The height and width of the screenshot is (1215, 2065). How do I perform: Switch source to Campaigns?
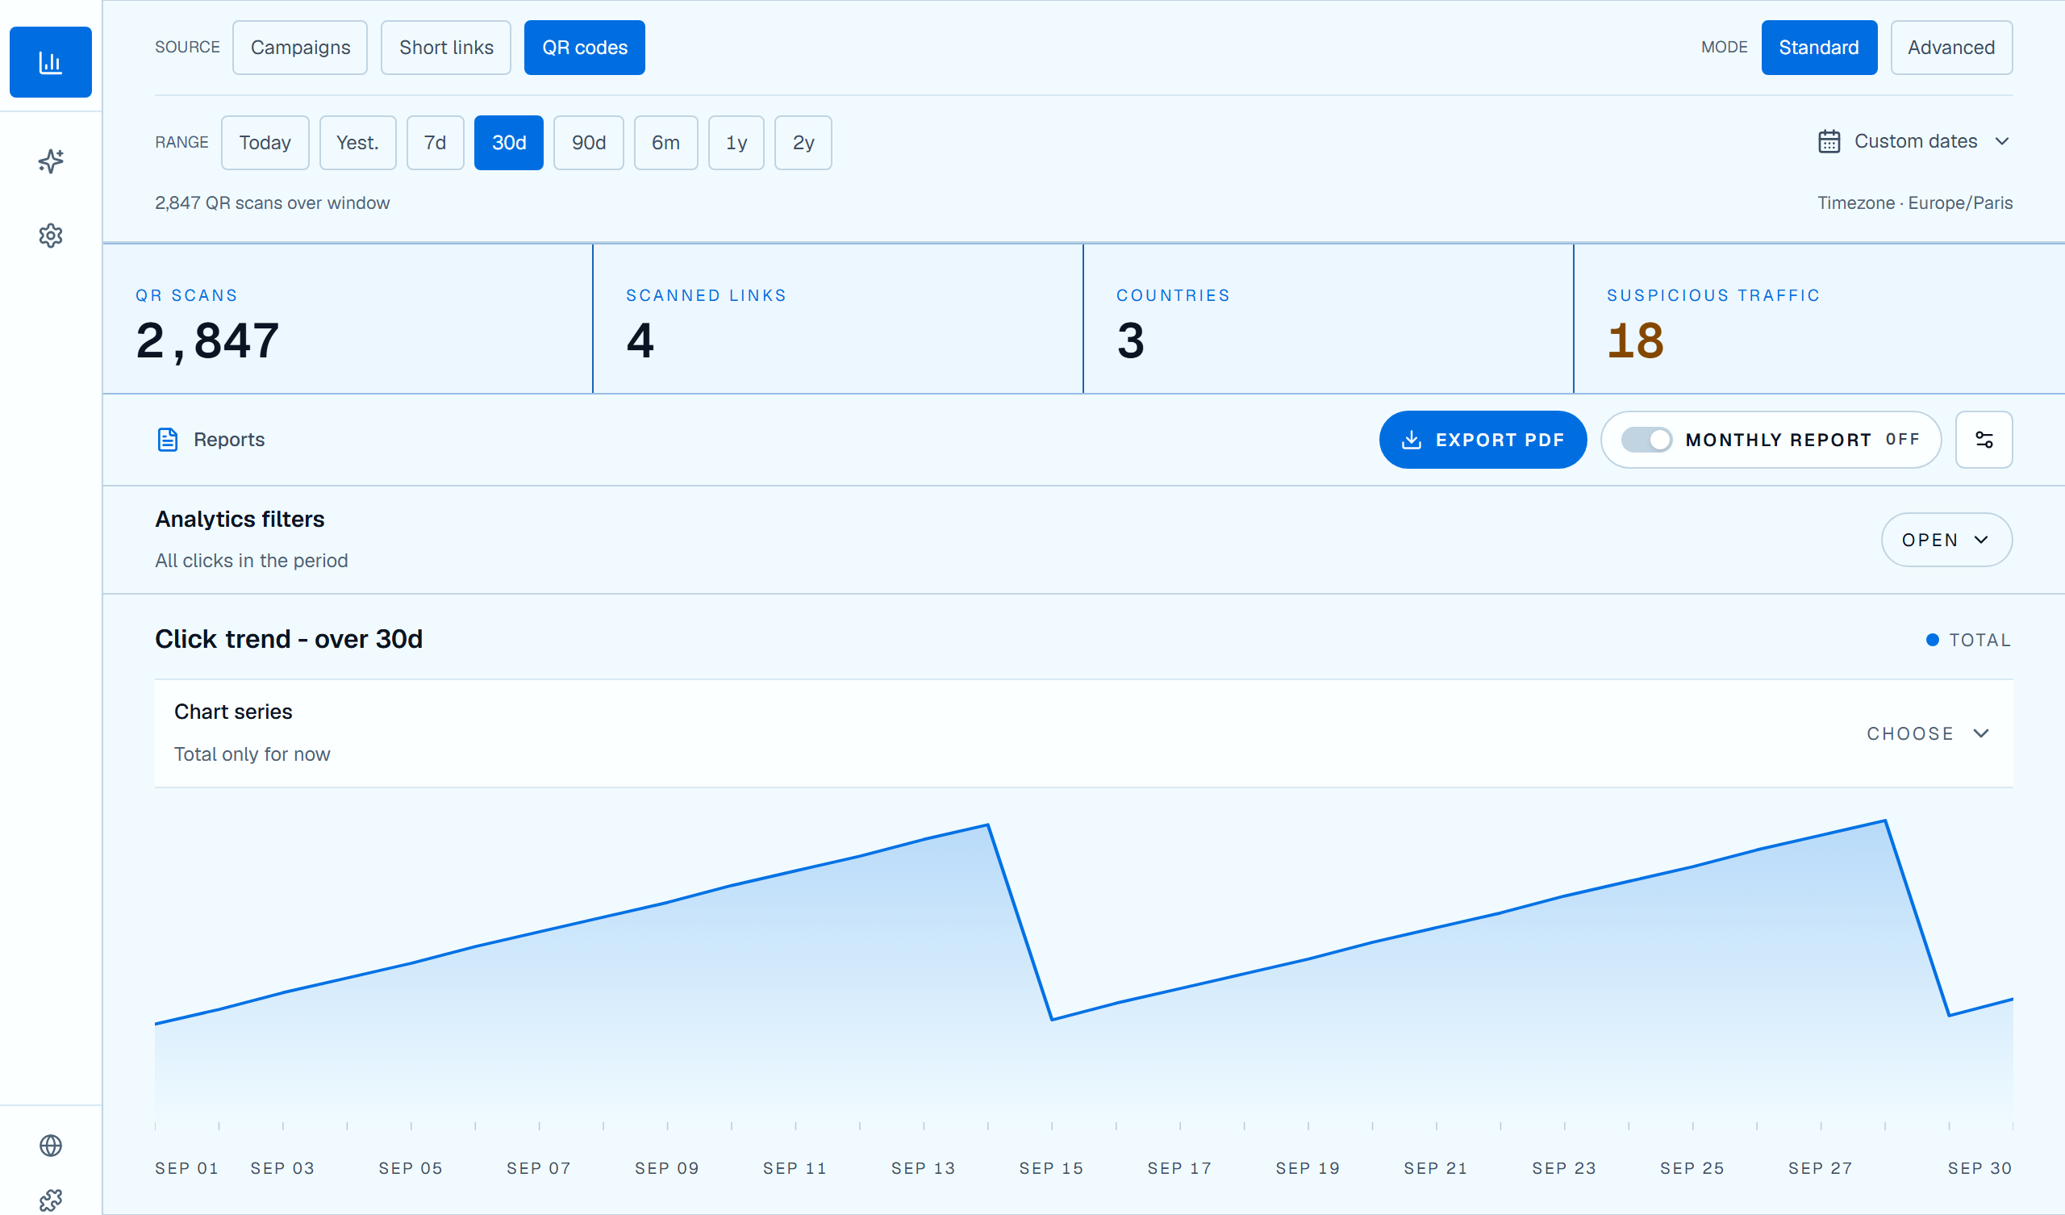coord(300,48)
